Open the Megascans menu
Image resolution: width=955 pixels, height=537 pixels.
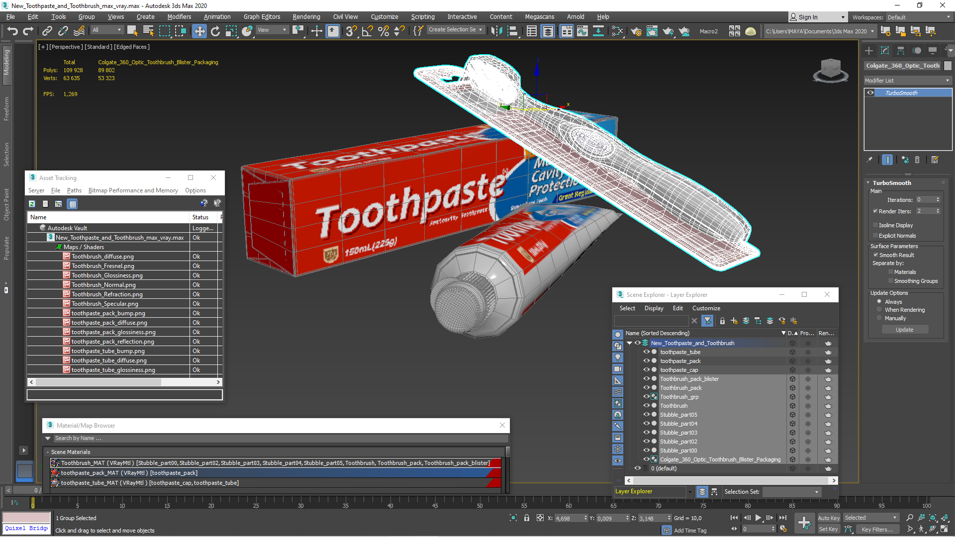540,17
